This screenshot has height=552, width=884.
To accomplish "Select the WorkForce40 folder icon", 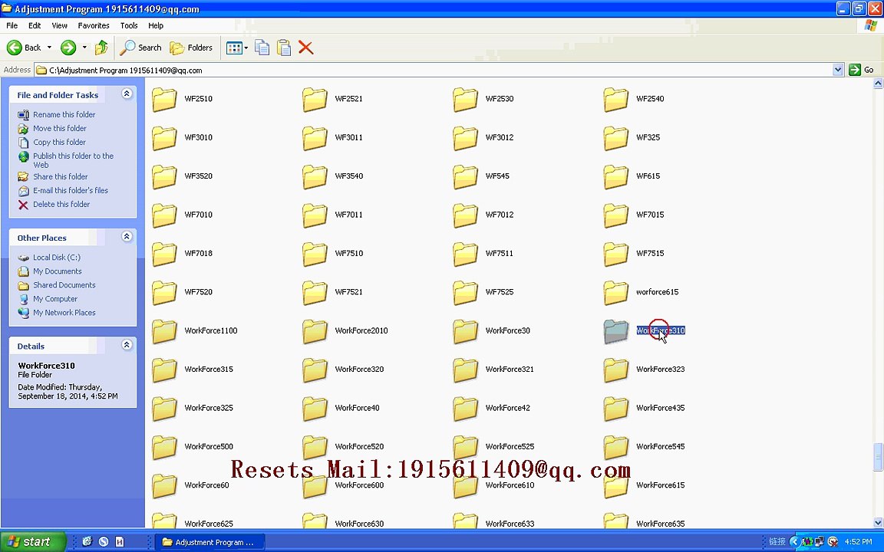I will [315, 409].
